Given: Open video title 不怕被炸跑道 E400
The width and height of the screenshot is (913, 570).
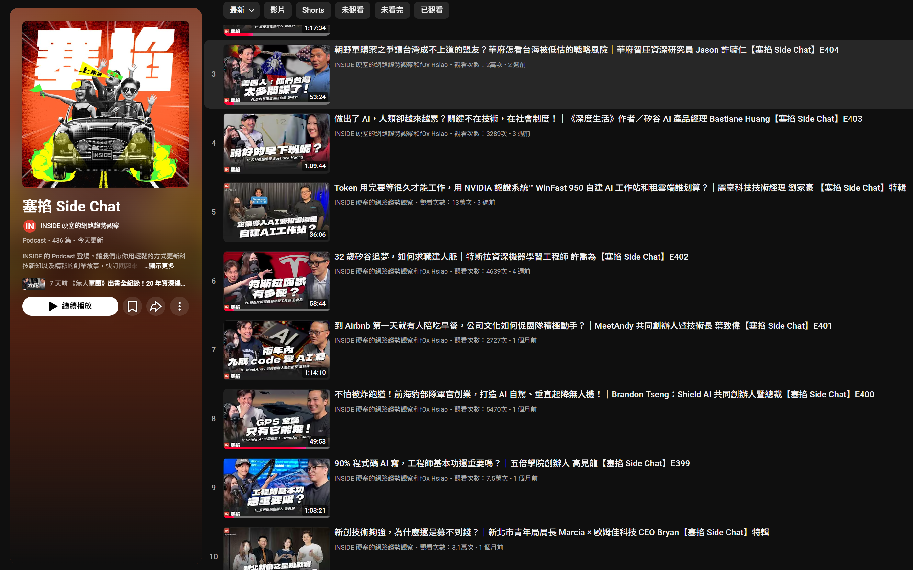Looking at the screenshot, I should tap(604, 394).
